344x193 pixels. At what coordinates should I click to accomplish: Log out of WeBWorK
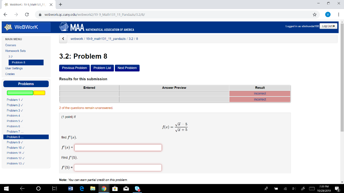[328, 26]
